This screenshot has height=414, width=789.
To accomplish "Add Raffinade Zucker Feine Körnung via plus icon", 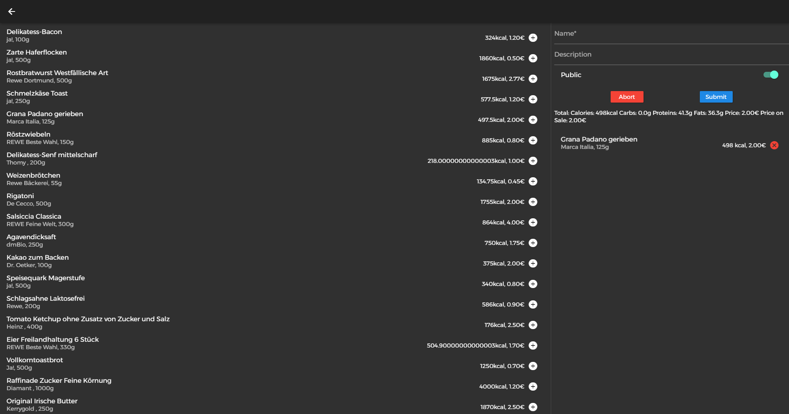I will [533, 387].
